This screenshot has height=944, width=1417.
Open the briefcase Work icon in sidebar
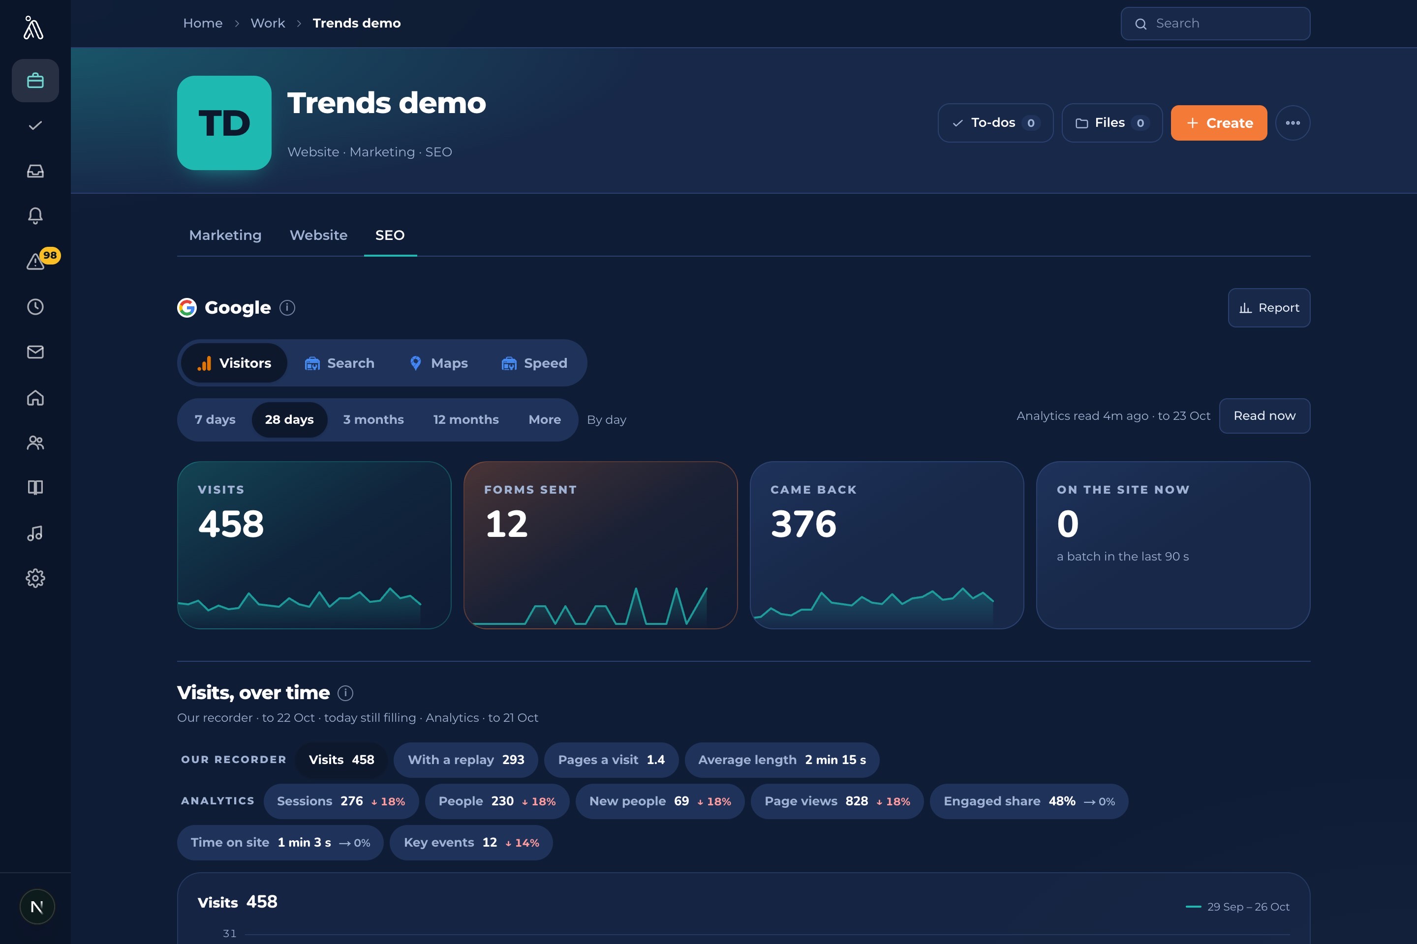(x=35, y=81)
